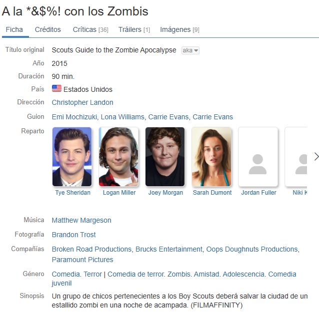Image resolution: width=319 pixels, height=314 pixels.
Task: Open the first Carrie Evans link
Action: [x=168, y=117]
